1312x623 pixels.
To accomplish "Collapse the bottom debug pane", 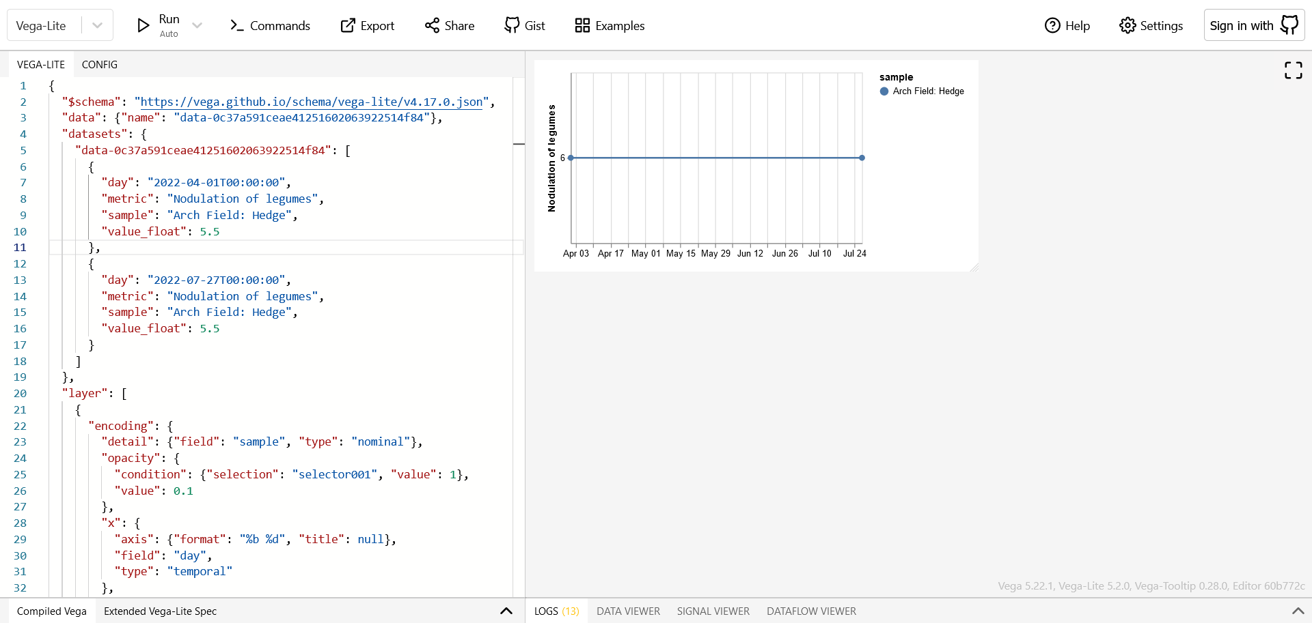I will 506,611.
